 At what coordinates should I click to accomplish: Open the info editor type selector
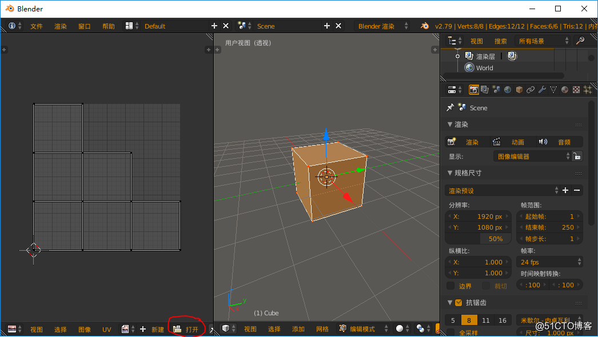tap(15, 26)
